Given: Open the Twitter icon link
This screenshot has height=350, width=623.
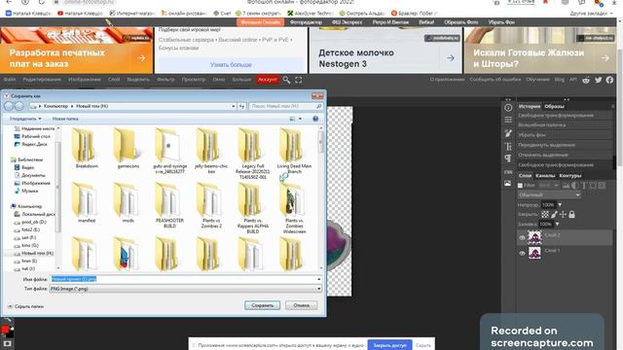Looking at the screenshot, I should click(599, 80).
